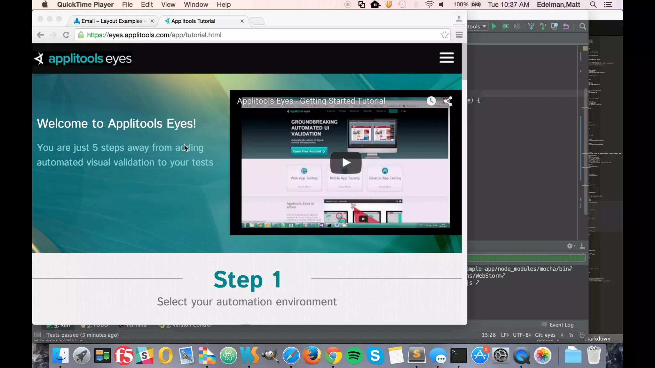
Task: Click the green Run button in WebStorm toolbar
Action: click(494, 27)
